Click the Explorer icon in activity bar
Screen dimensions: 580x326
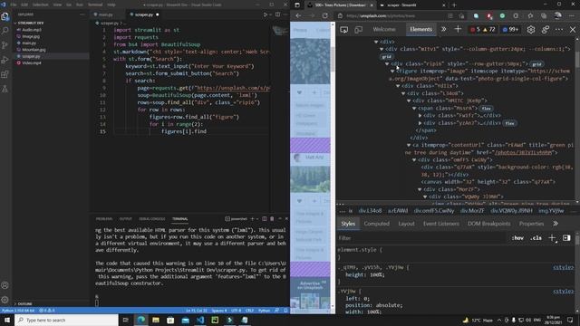(5, 16)
